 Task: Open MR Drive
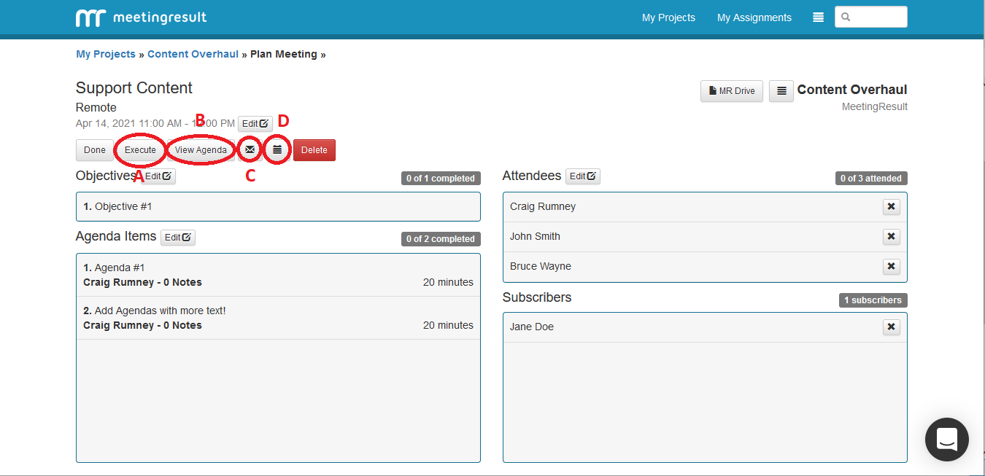pos(732,91)
